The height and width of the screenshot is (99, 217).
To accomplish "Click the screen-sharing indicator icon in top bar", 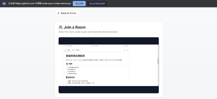I will (4, 4).
